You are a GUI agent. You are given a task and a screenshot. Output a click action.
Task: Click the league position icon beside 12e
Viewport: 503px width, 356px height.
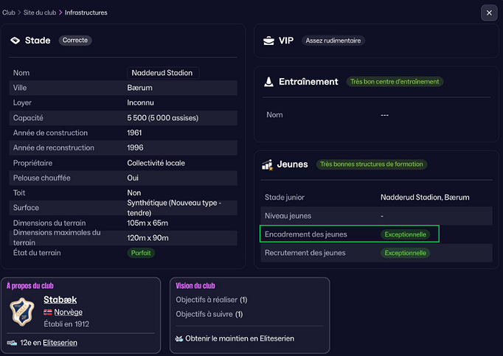point(13,343)
